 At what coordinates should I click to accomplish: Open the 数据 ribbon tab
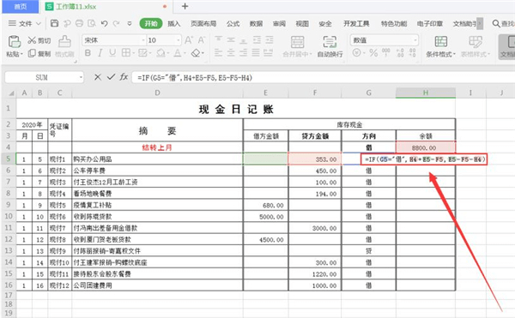pos(256,23)
